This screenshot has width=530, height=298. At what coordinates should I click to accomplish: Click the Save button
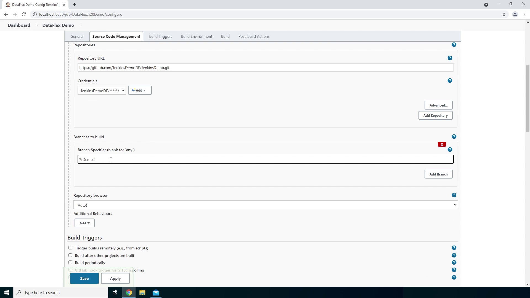coord(84,278)
